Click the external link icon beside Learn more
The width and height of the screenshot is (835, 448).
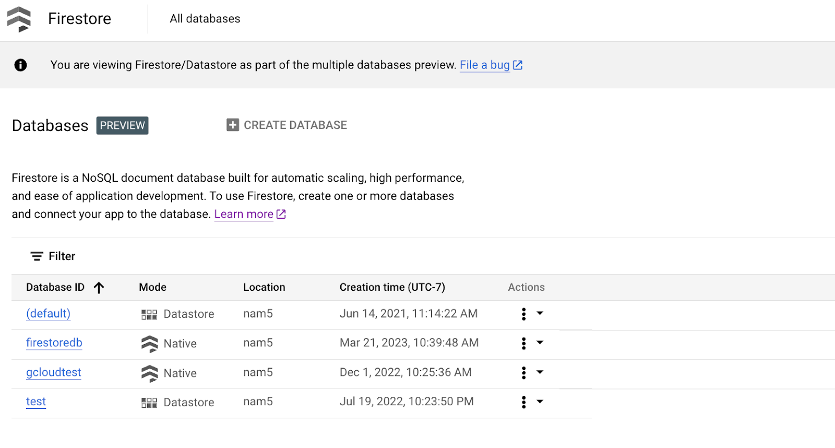pyautogui.click(x=281, y=214)
